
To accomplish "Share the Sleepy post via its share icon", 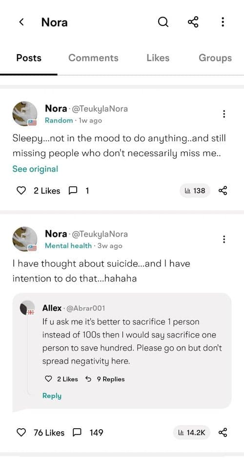I will 223,191.
